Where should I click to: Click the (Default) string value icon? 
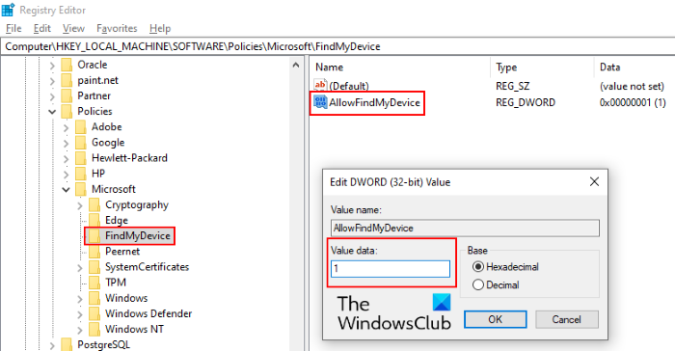click(320, 85)
